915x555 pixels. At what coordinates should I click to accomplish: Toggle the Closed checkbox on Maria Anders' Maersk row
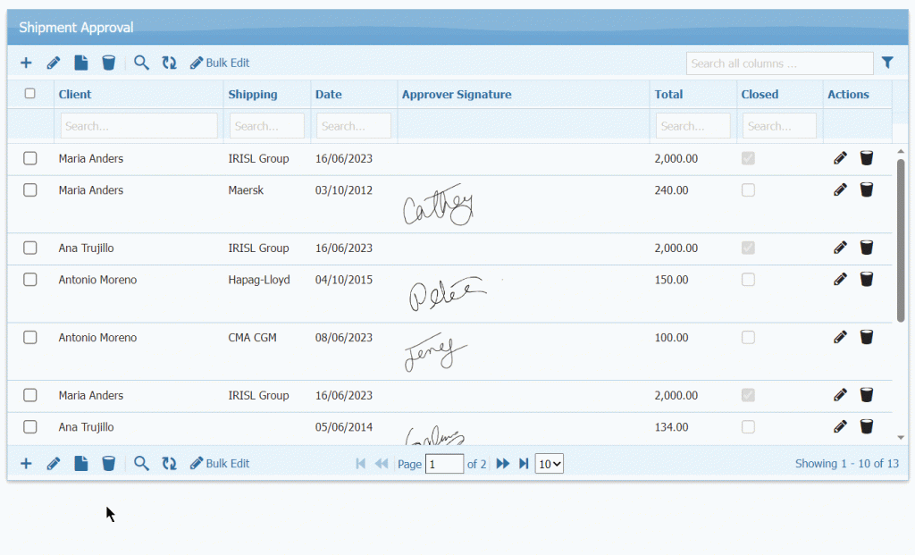point(748,189)
